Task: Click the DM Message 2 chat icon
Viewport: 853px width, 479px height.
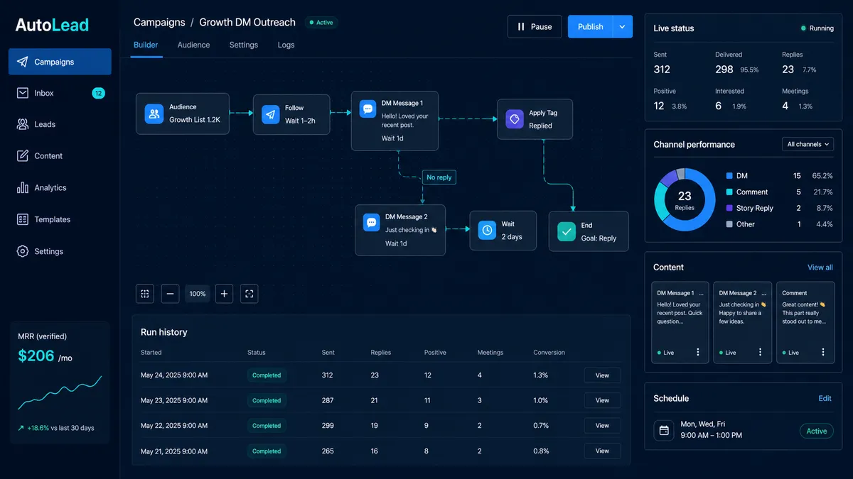Action: [371, 222]
